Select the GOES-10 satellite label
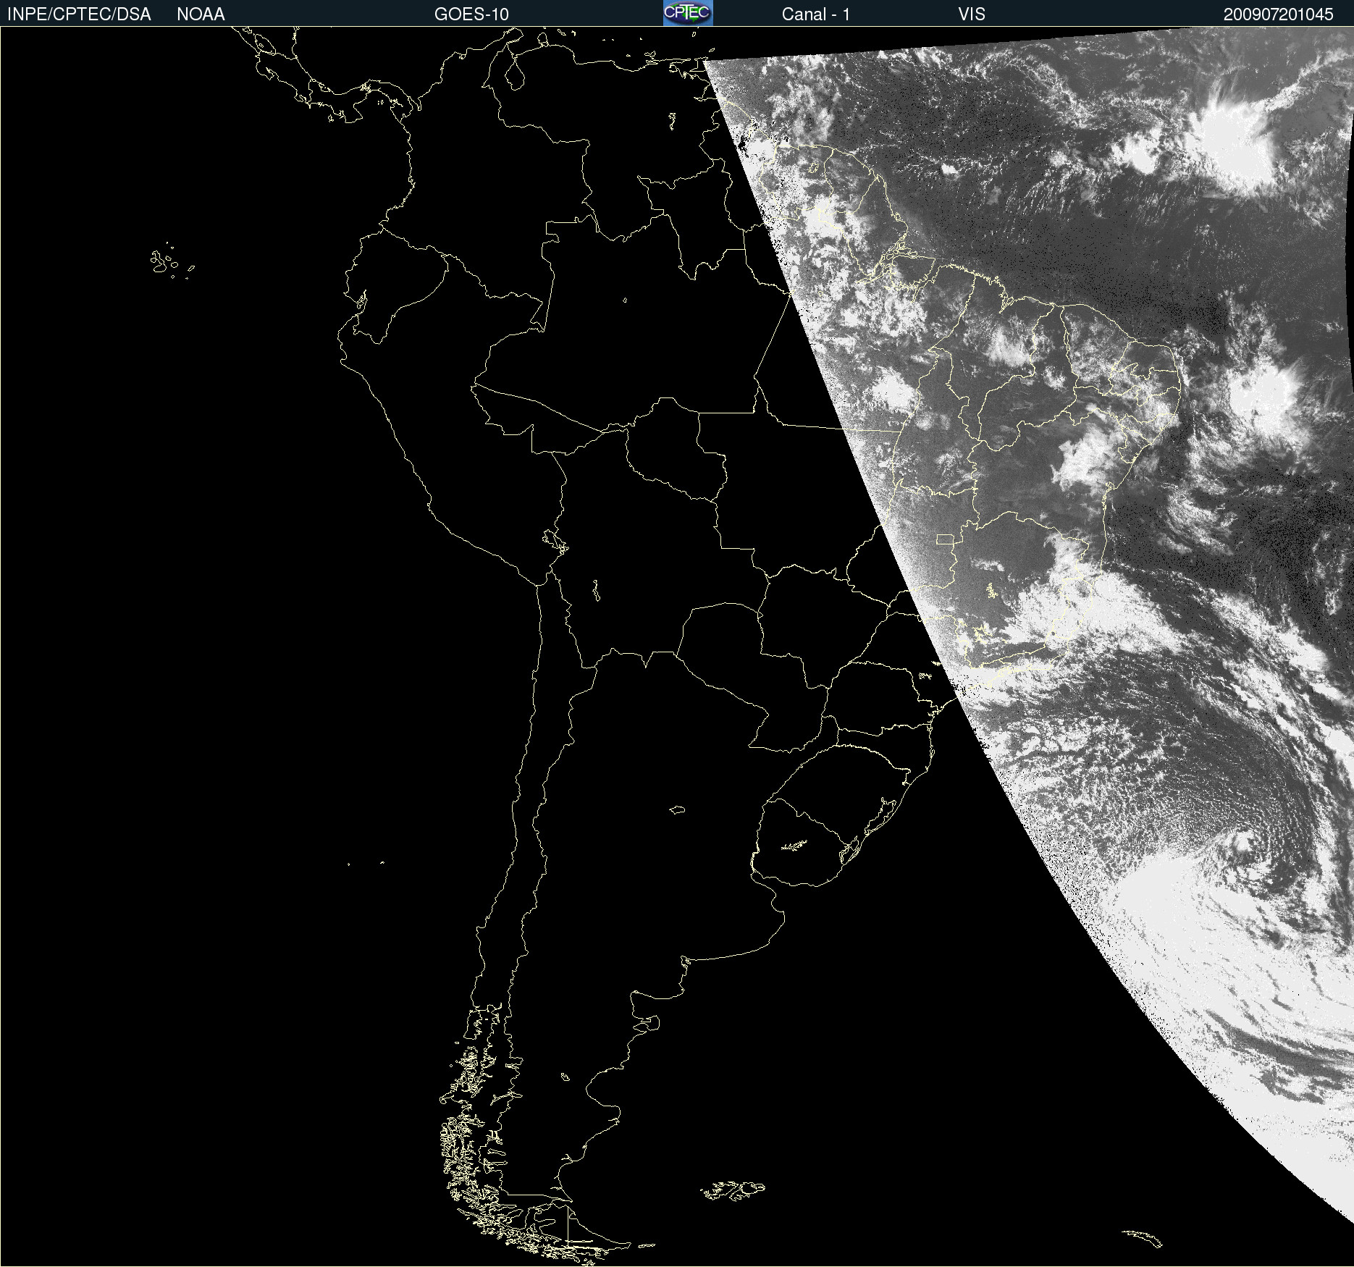 (471, 14)
